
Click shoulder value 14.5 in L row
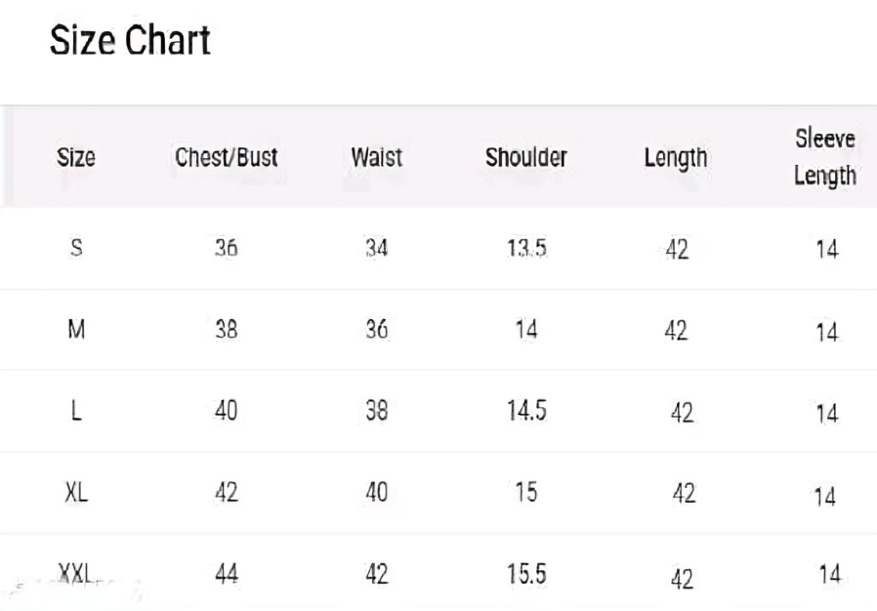[526, 411]
